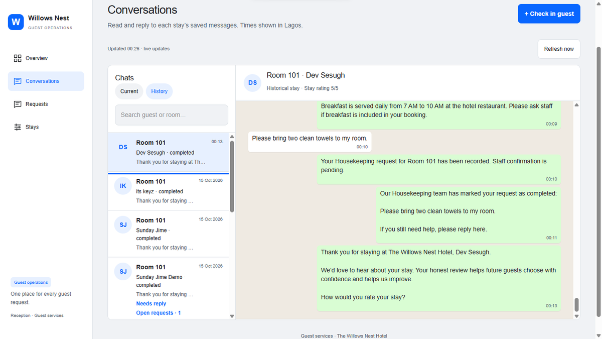Switch to the History chats tab
This screenshot has width=602, height=339.
coord(160,91)
